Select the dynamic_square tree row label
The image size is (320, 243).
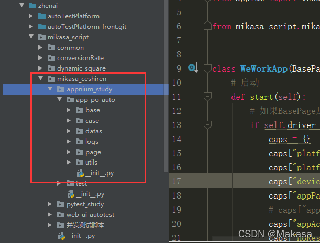tap(81, 68)
